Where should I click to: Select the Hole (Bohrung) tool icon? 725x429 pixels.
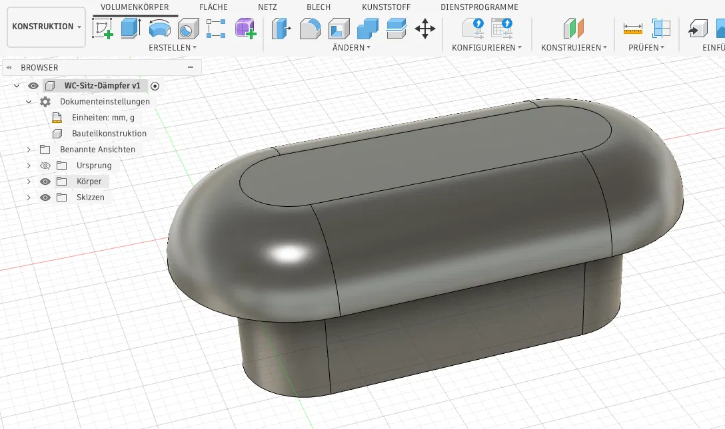(x=188, y=29)
